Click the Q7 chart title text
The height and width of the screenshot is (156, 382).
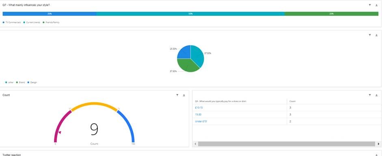click(x=26, y=5)
